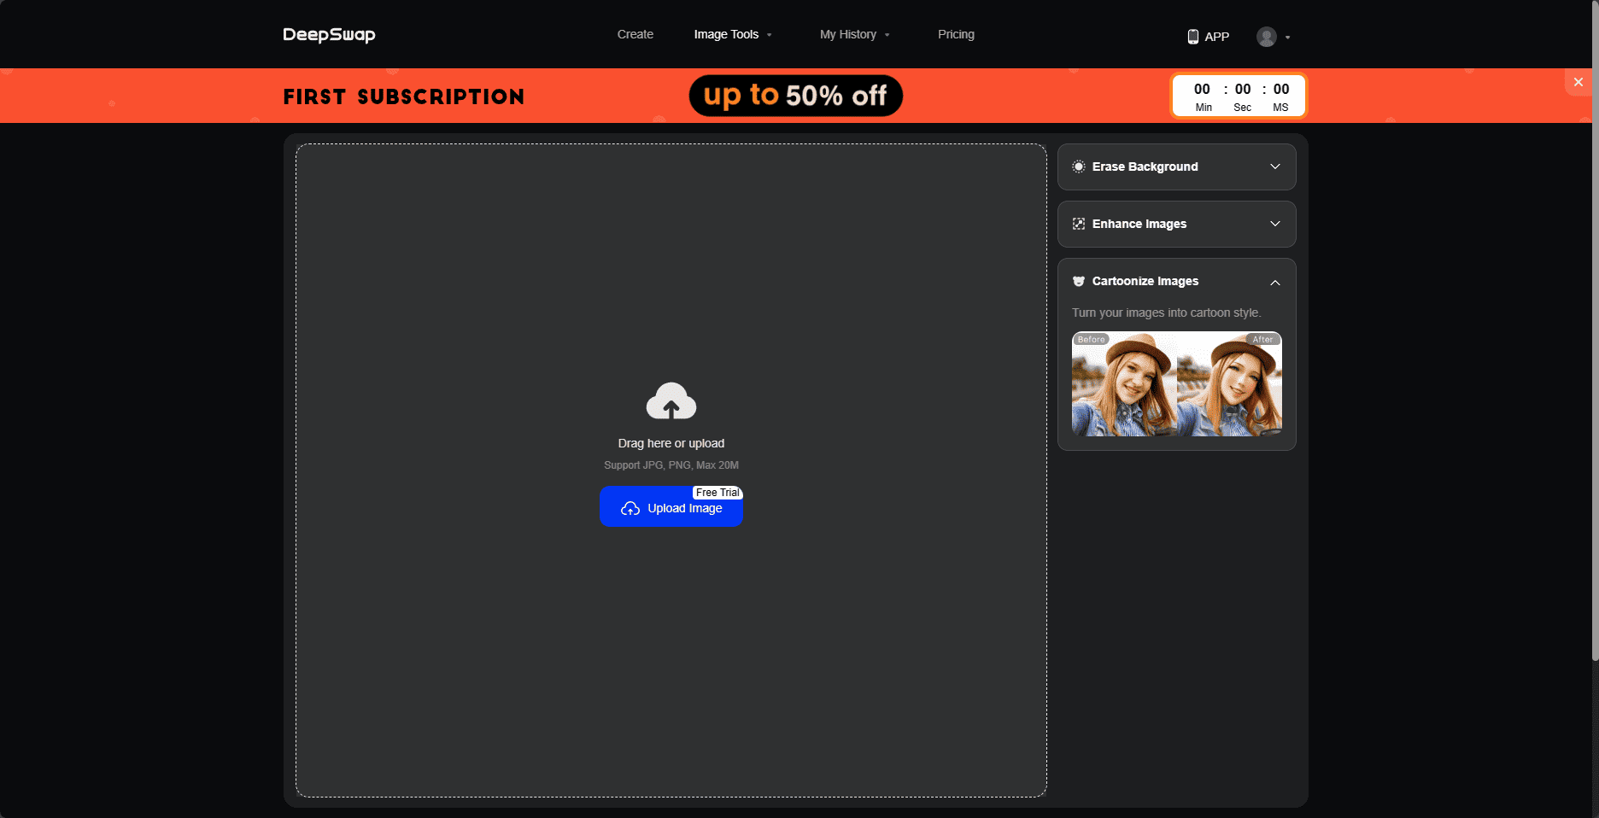Viewport: 1599px width, 818px height.
Task: Click the Enhance Images icon
Action: [x=1079, y=224]
